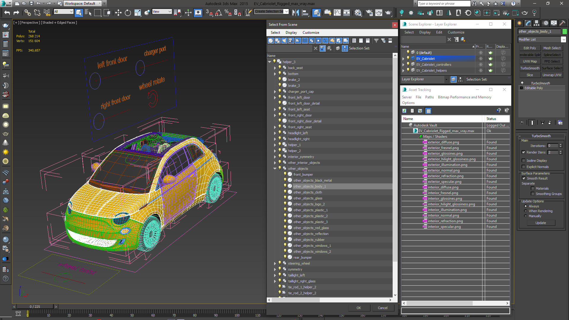Image resolution: width=569 pixels, height=320 pixels.
Task: Click the undo arrow in main toolbar
Action: [7, 12]
